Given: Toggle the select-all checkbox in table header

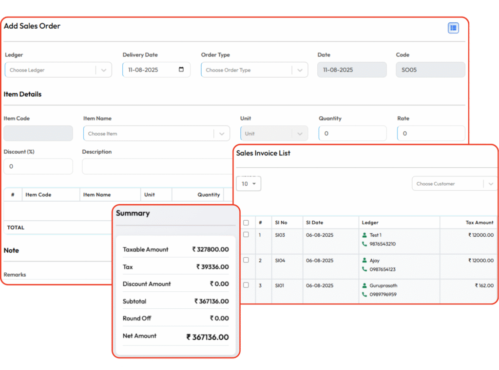Looking at the screenshot, I should (246, 223).
